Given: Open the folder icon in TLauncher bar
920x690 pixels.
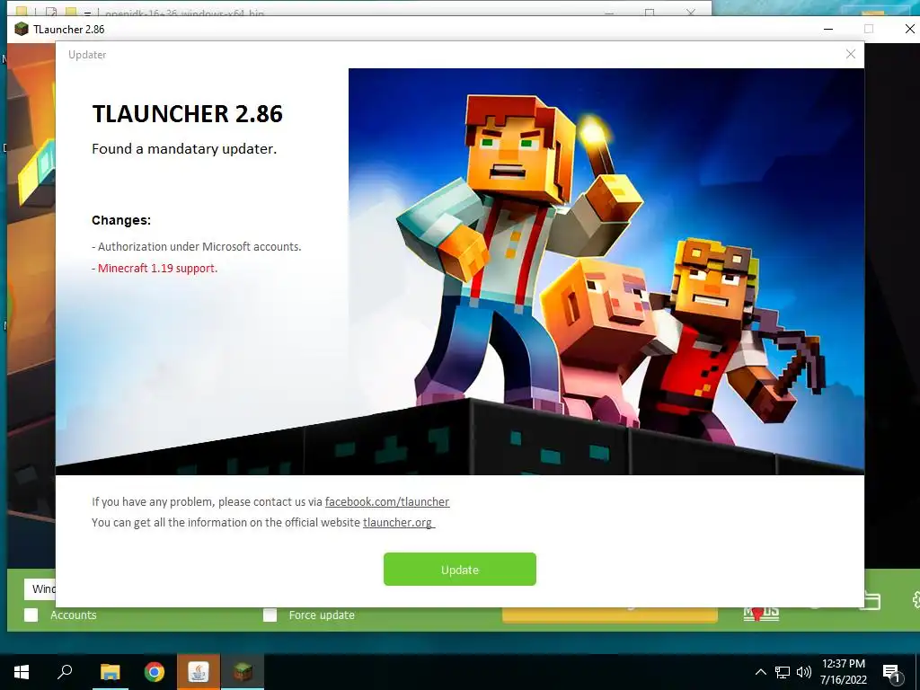Looking at the screenshot, I should coord(871,601).
